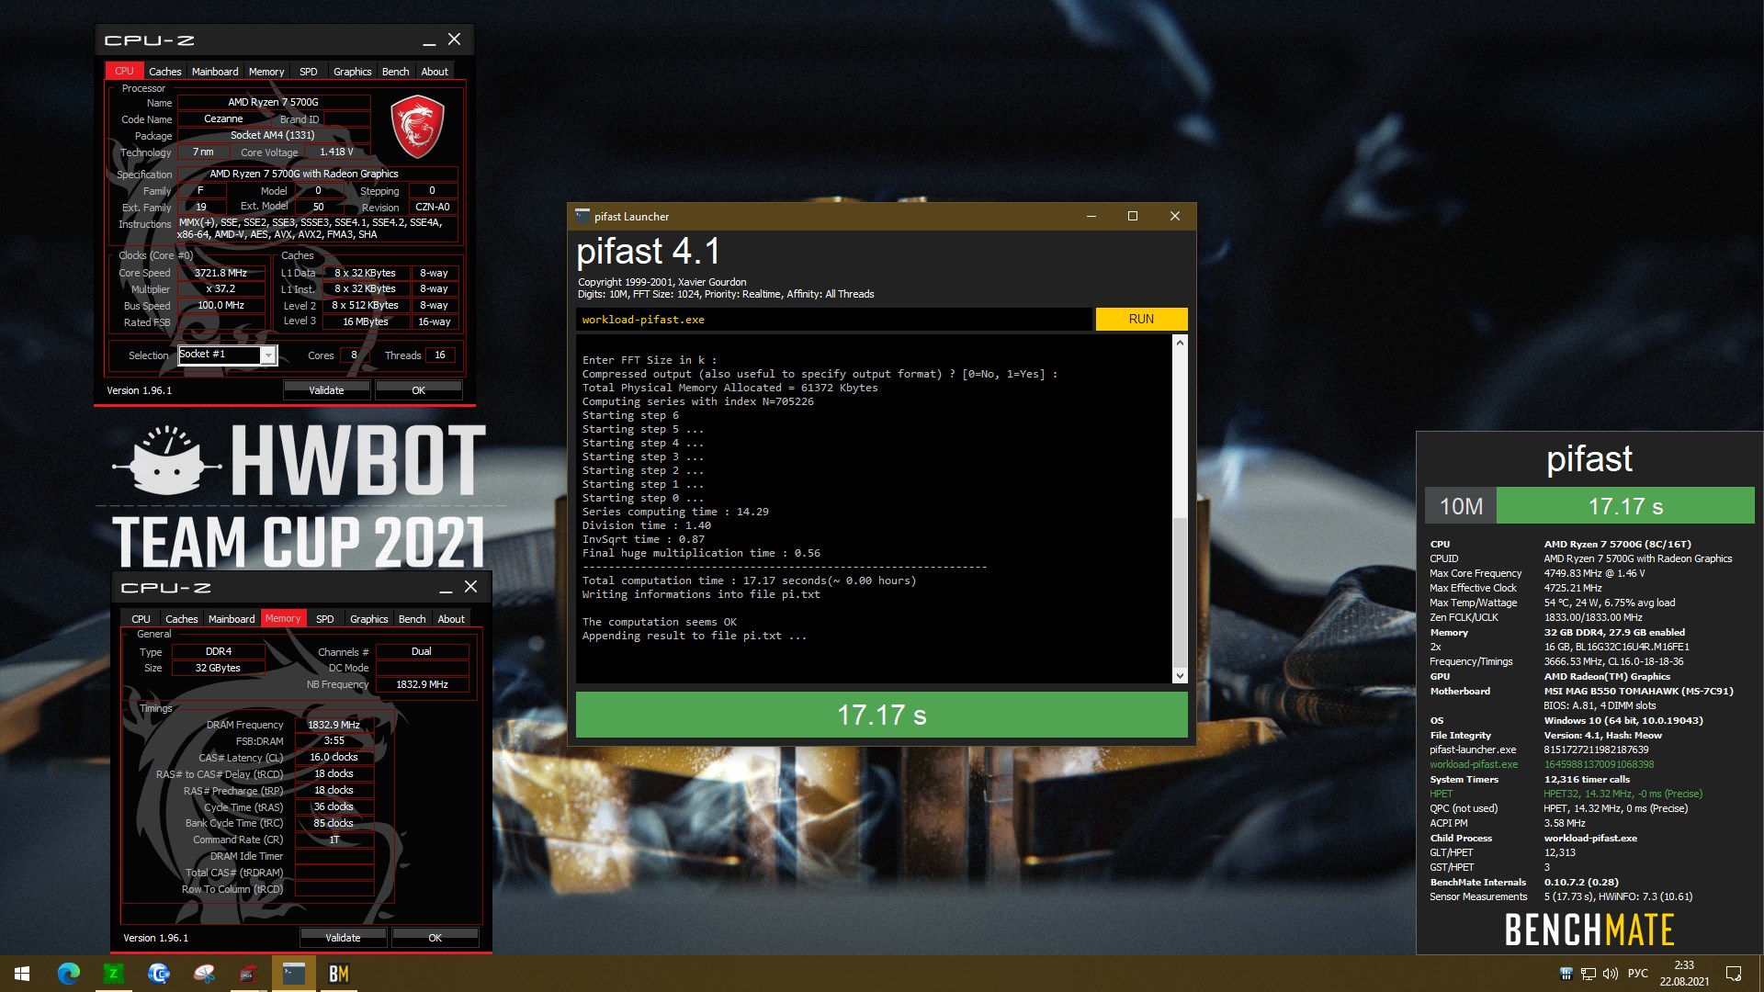
Task: Open the SPD tab in top CPU-Z
Action: pos(309,72)
